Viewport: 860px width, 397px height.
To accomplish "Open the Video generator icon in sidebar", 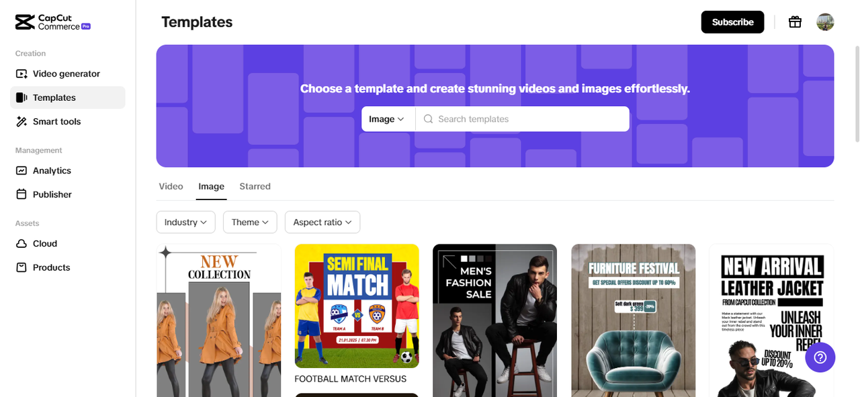I will click(x=21, y=74).
